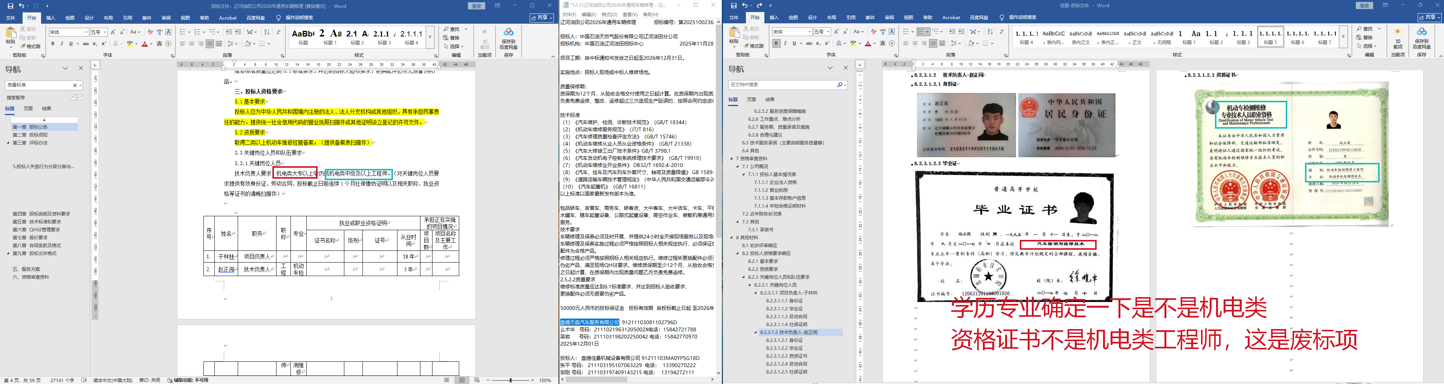Increase font size in 招标文件 Word window
Viewport: 1444px width, 384px height.
coord(113,32)
